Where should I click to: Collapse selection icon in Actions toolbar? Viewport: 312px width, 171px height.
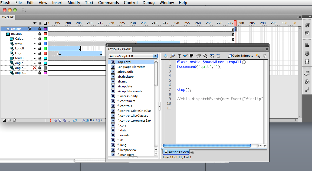coord(218,56)
